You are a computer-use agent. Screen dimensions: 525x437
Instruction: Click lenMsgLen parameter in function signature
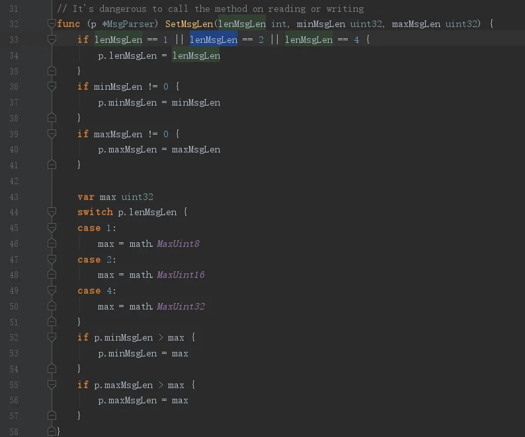click(x=242, y=24)
